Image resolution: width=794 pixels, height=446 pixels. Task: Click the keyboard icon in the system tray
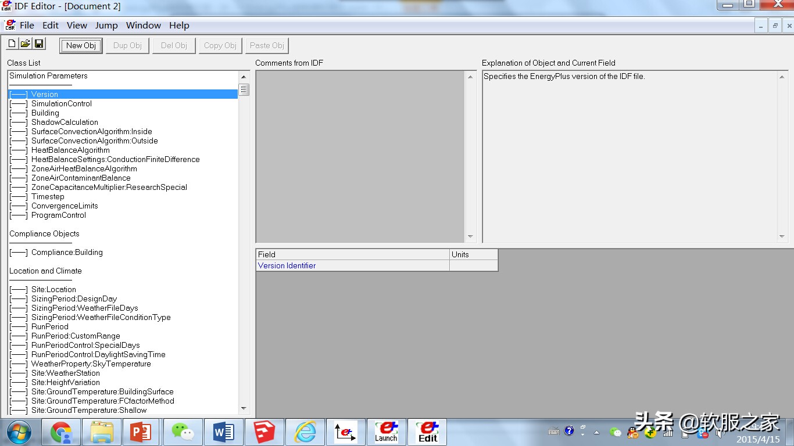click(554, 431)
